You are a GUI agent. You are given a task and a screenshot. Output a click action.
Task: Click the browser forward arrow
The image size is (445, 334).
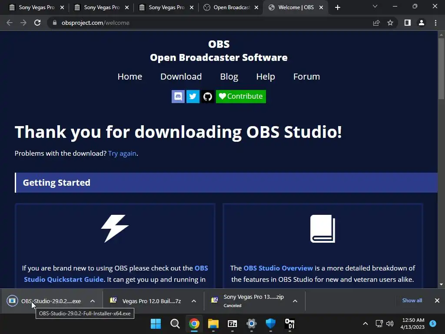23,23
